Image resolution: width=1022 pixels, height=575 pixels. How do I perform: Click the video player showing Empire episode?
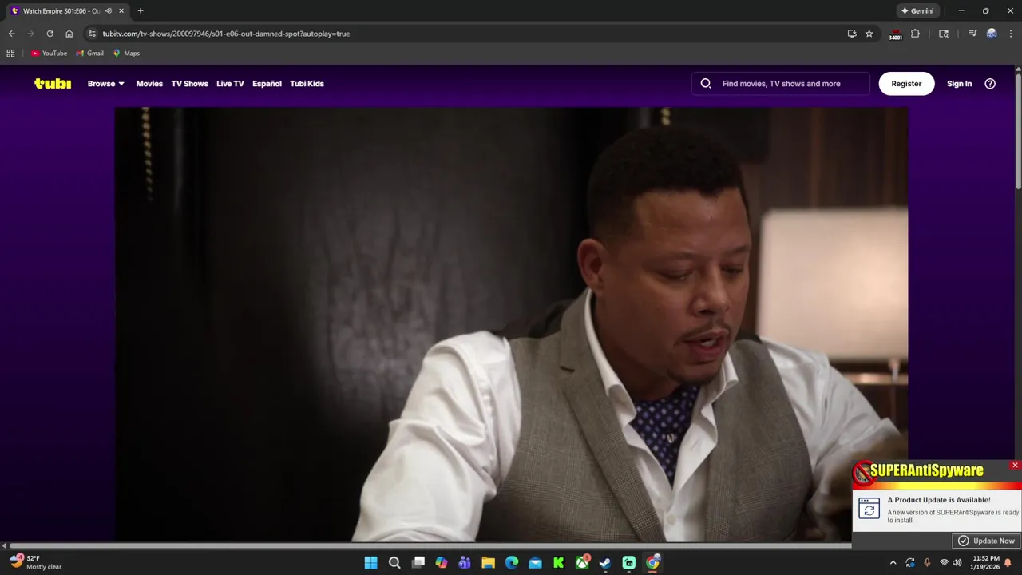point(511,324)
